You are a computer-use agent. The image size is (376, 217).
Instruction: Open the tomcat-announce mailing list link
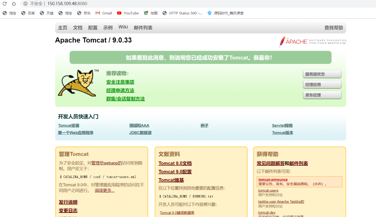pos(273,179)
